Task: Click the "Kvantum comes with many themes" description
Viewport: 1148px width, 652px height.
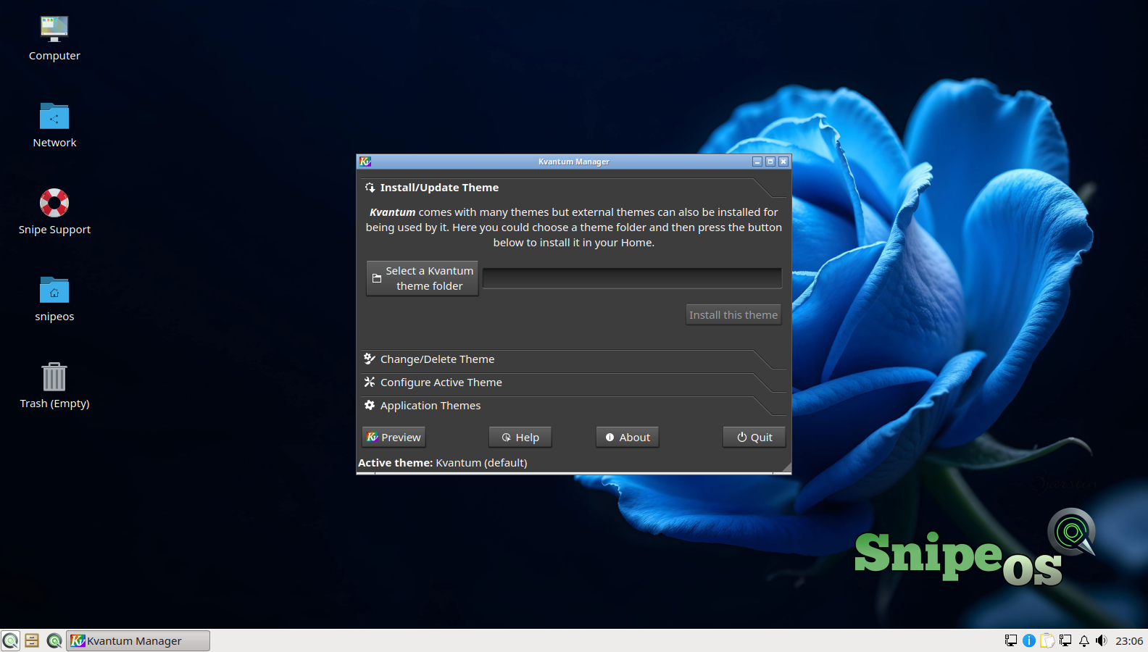Action: [574, 227]
